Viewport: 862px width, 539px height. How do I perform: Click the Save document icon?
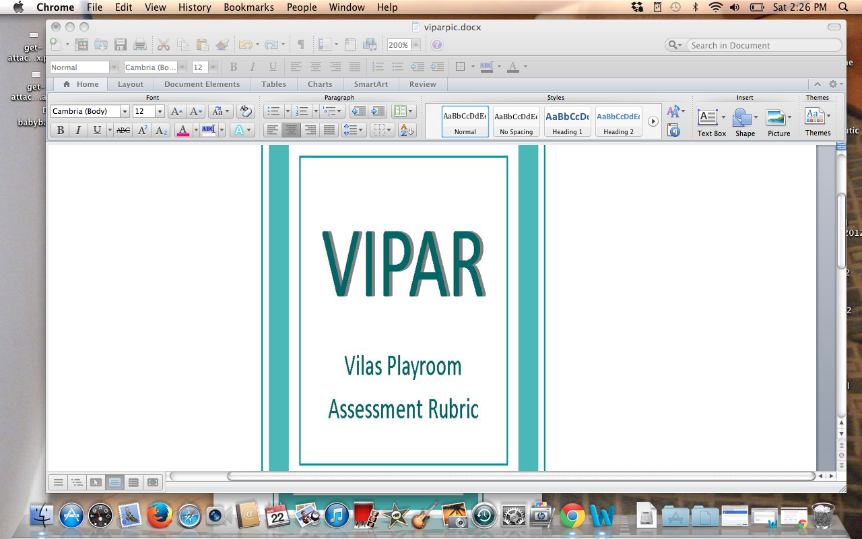(x=121, y=45)
